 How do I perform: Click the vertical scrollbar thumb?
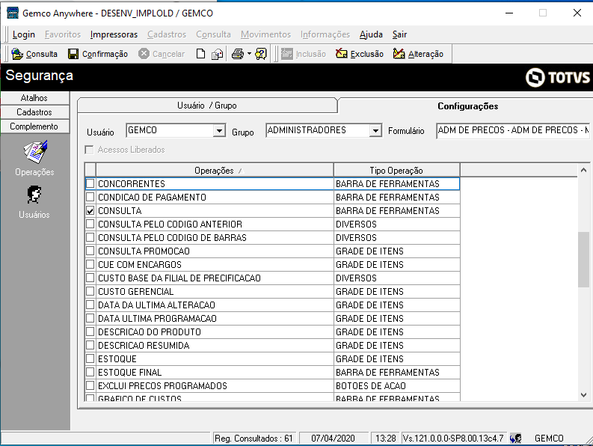point(583,260)
